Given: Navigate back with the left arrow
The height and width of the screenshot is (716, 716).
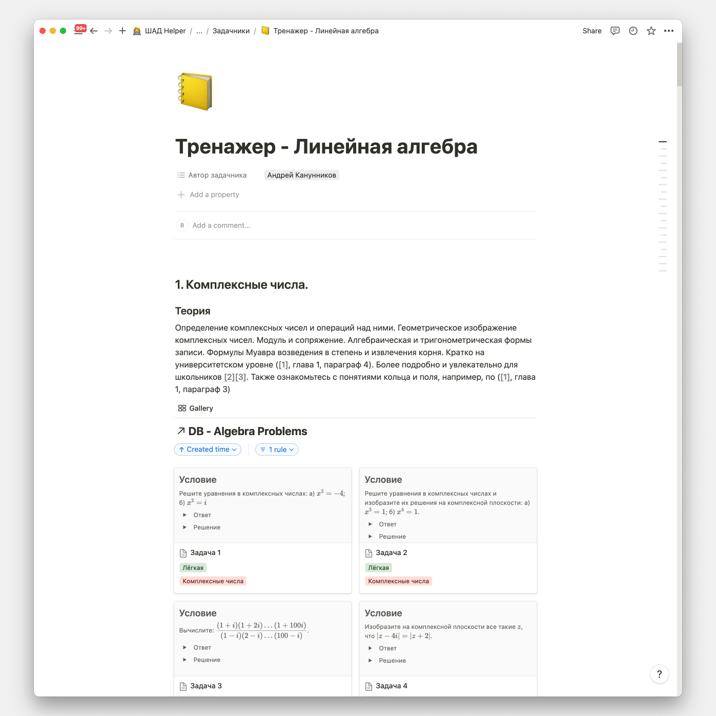Looking at the screenshot, I should click(x=94, y=31).
